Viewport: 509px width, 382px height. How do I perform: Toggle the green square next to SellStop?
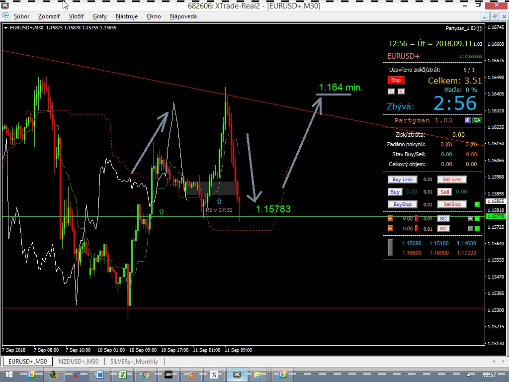pyautogui.click(x=477, y=204)
